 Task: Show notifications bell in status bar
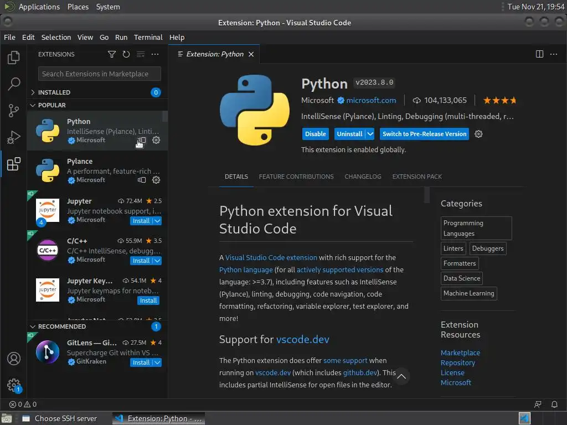(554, 405)
